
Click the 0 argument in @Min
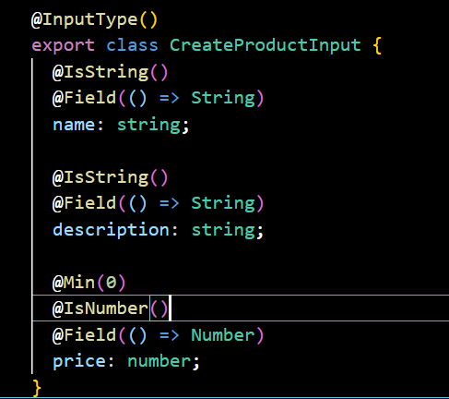[x=111, y=283]
